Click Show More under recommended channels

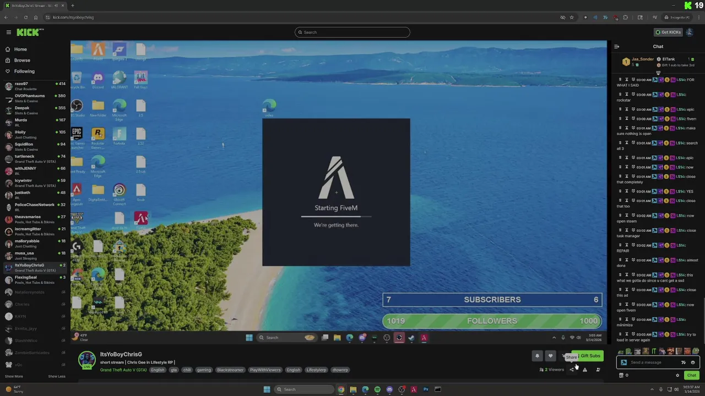click(14, 377)
